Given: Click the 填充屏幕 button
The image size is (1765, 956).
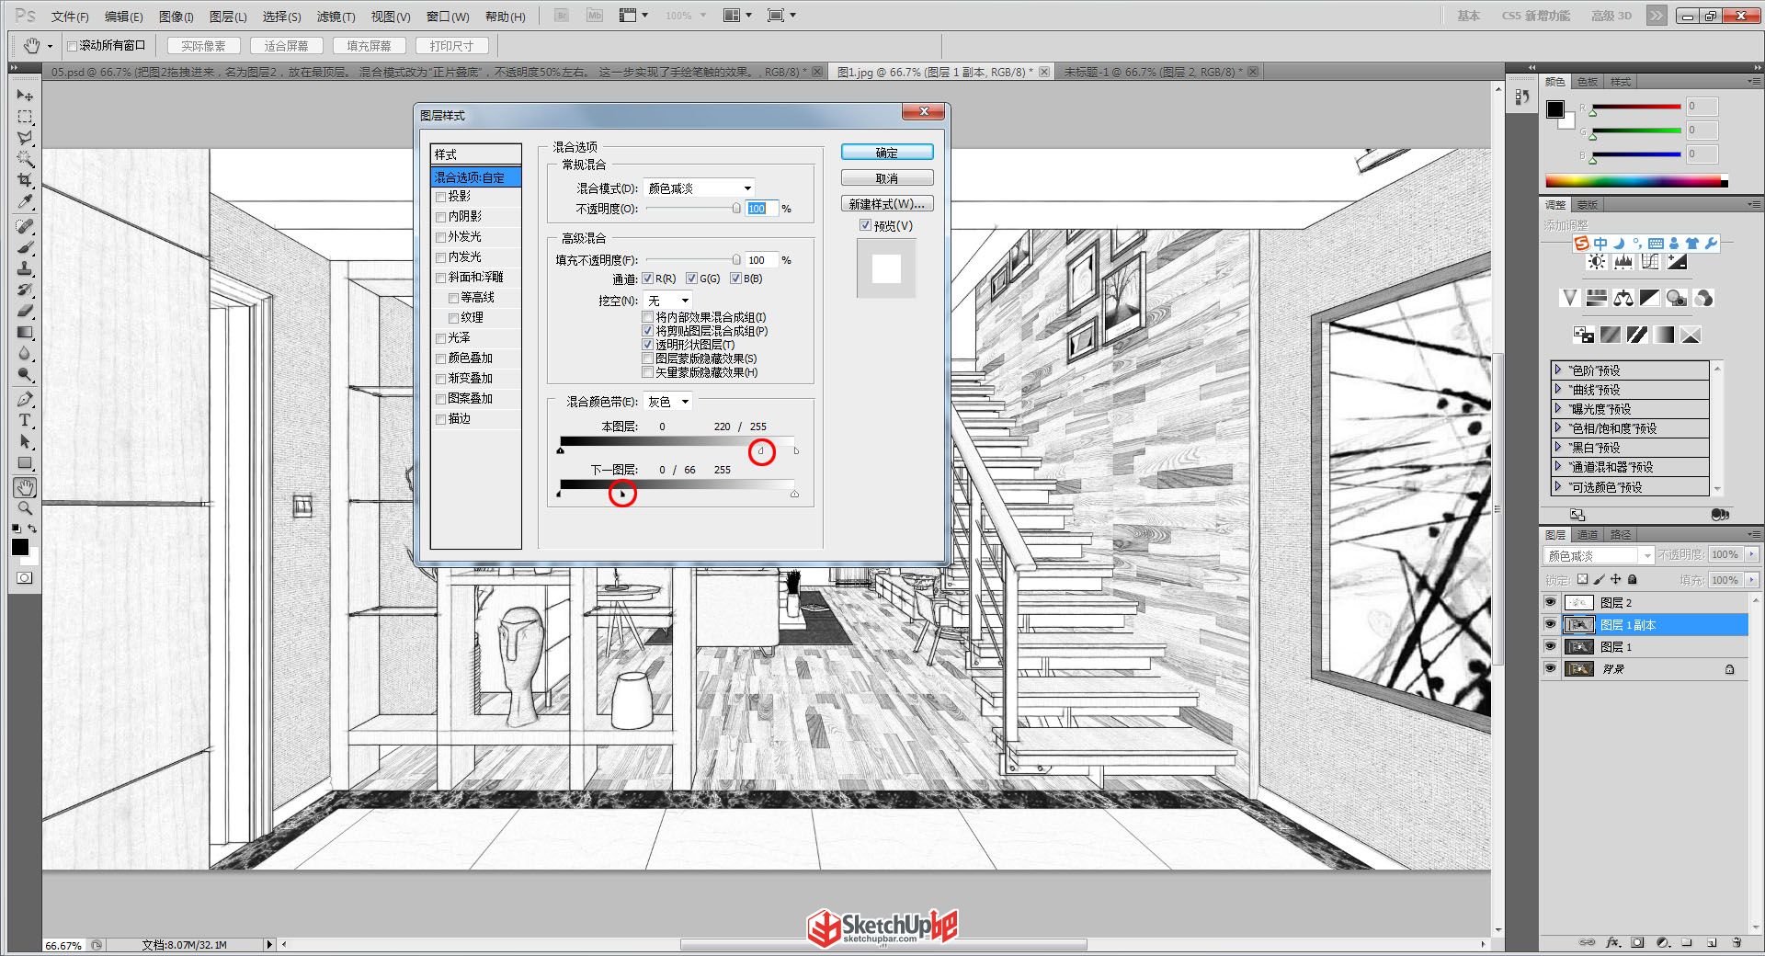Looking at the screenshot, I should click(x=370, y=46).
